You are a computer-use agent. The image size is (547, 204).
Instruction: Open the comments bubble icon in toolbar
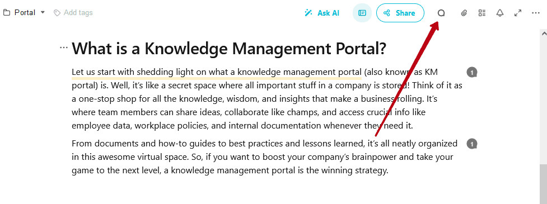441,13
